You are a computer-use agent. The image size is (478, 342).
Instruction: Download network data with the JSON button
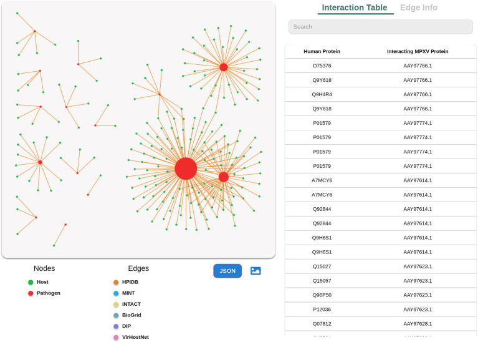click(x=227, y=271)
